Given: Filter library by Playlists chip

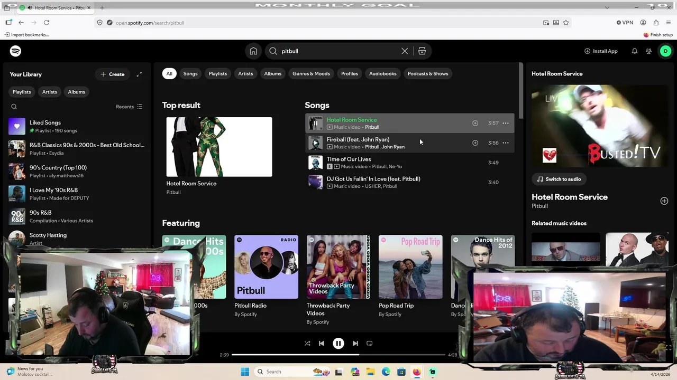Looking at the screenshot, I should [x=22, y=92].
